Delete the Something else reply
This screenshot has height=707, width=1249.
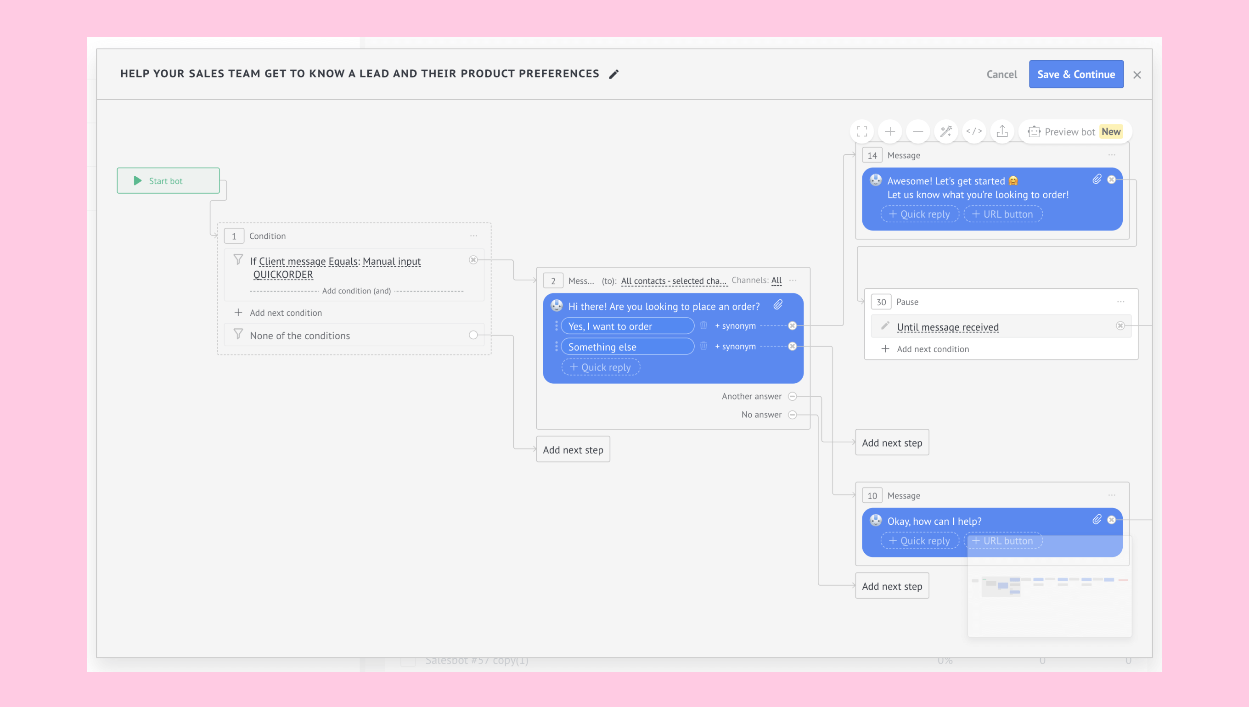[703, 346]
